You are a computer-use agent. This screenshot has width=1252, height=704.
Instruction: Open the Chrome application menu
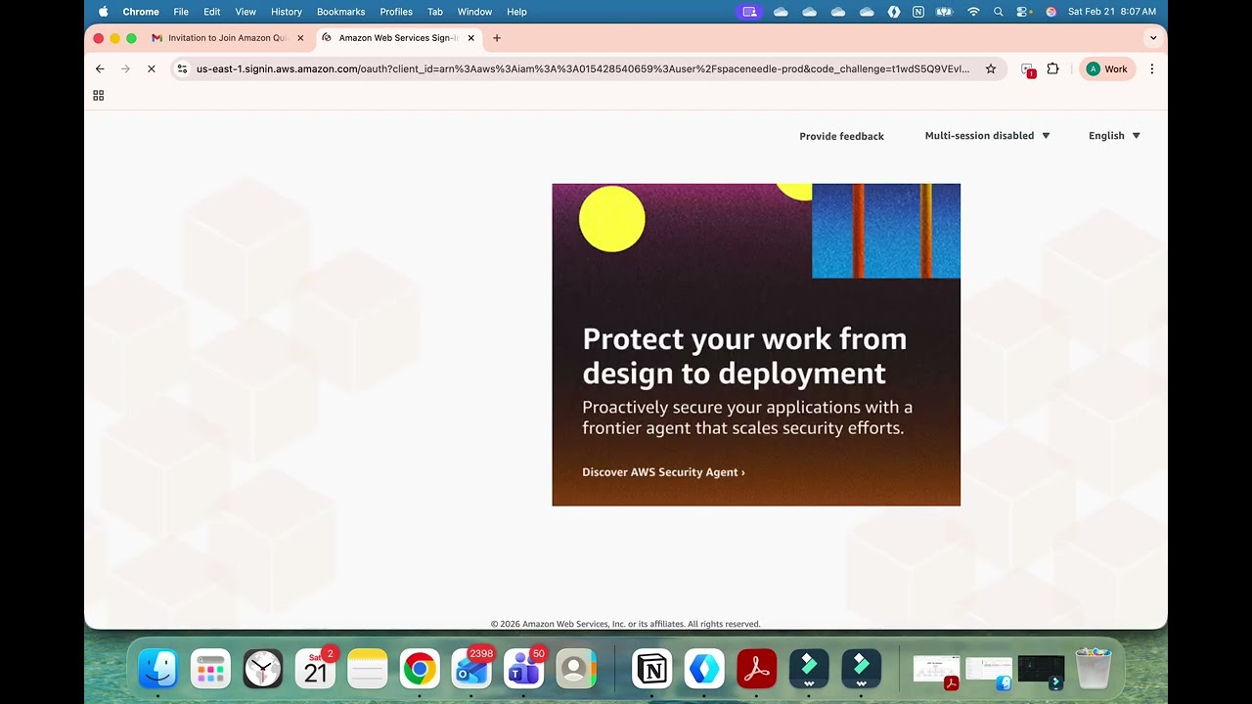[x=141, y=12]
